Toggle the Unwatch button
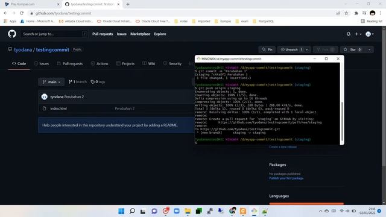Viewport: 386px width, 217px height. tap(291, 49)
